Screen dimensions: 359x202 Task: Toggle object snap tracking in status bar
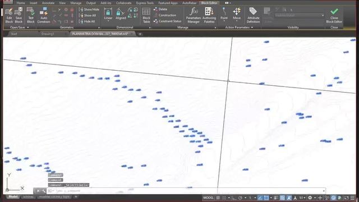[x=260, y=198]
